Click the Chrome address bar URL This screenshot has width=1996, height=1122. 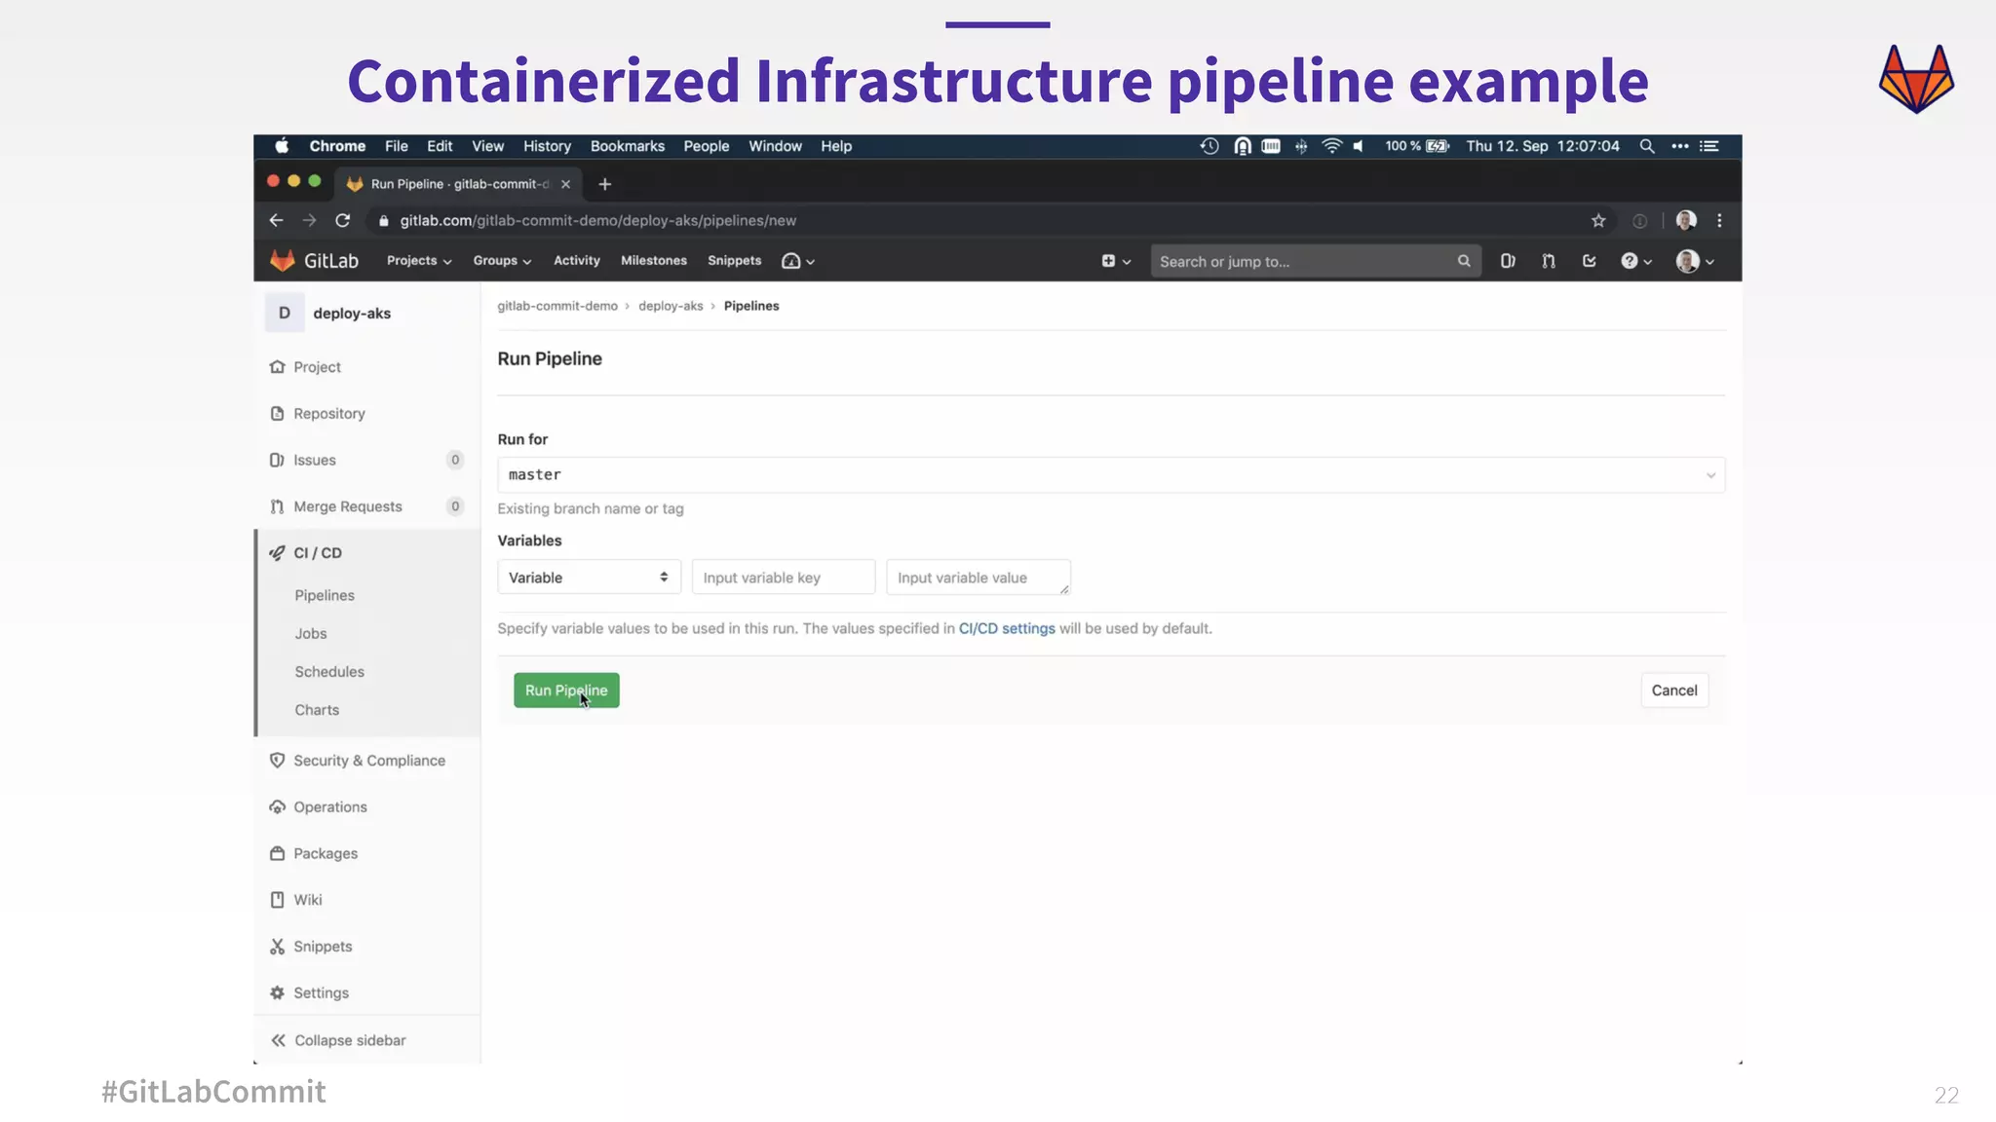(598, 221)
